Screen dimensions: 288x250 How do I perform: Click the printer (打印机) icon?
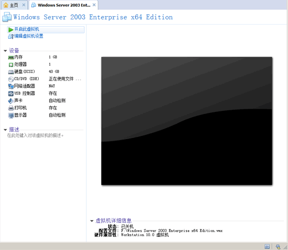point(11,108)
